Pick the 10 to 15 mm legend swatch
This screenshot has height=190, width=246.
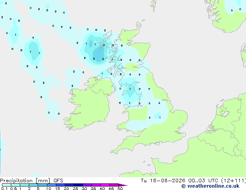[x=52, y=185]
